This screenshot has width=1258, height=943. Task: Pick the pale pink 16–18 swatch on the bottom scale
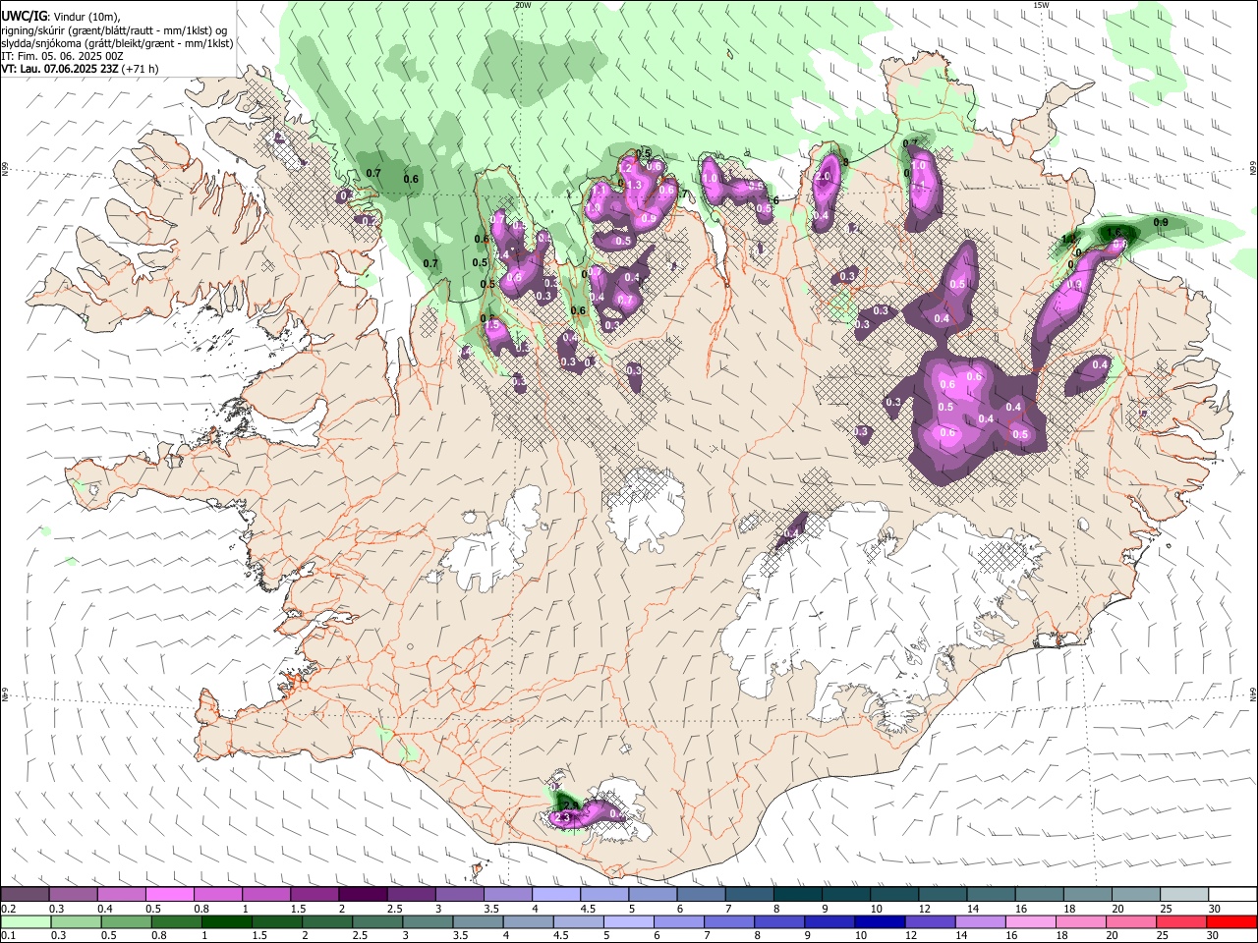point(1030,922)
